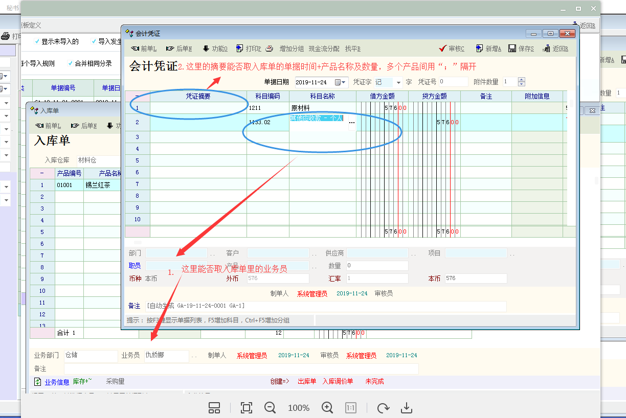The height and width of the screenshot is (418, 626).
Task: Click the 保存 (save) floppy disk icon
Action: (x=512, y=49)
